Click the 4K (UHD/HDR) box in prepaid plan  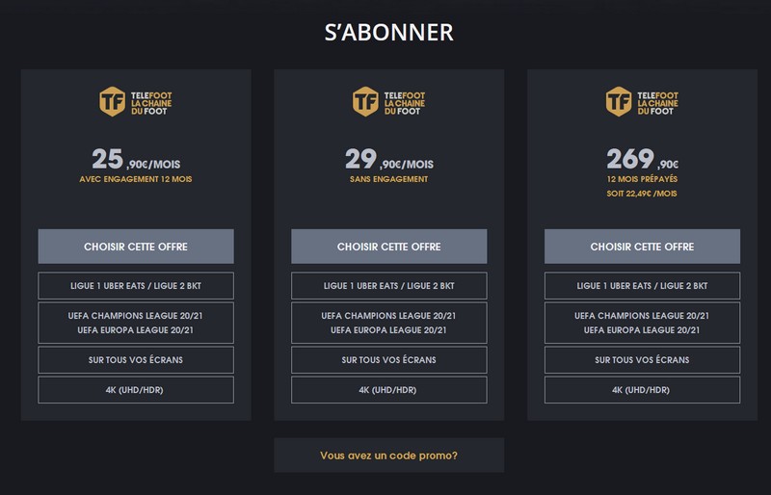tap(642, 390)
